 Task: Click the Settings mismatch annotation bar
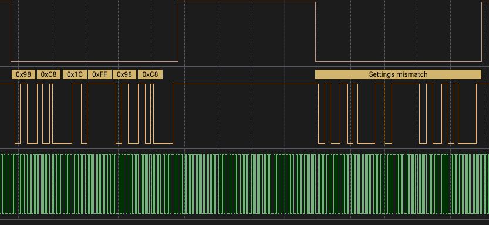[398, 74]
